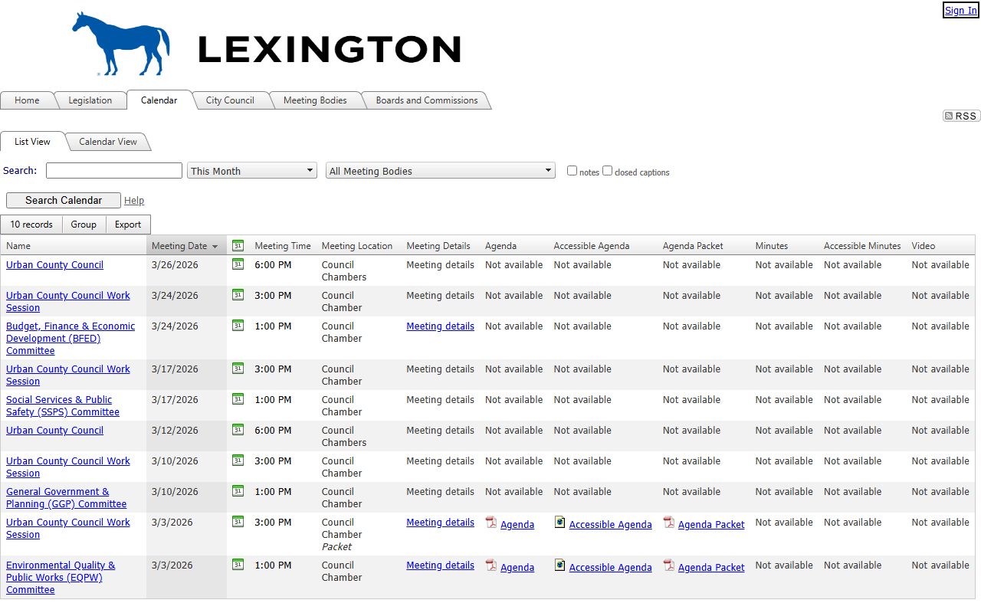
Task: Open the Boards and Commissions tab
Action: click(427, 100)
